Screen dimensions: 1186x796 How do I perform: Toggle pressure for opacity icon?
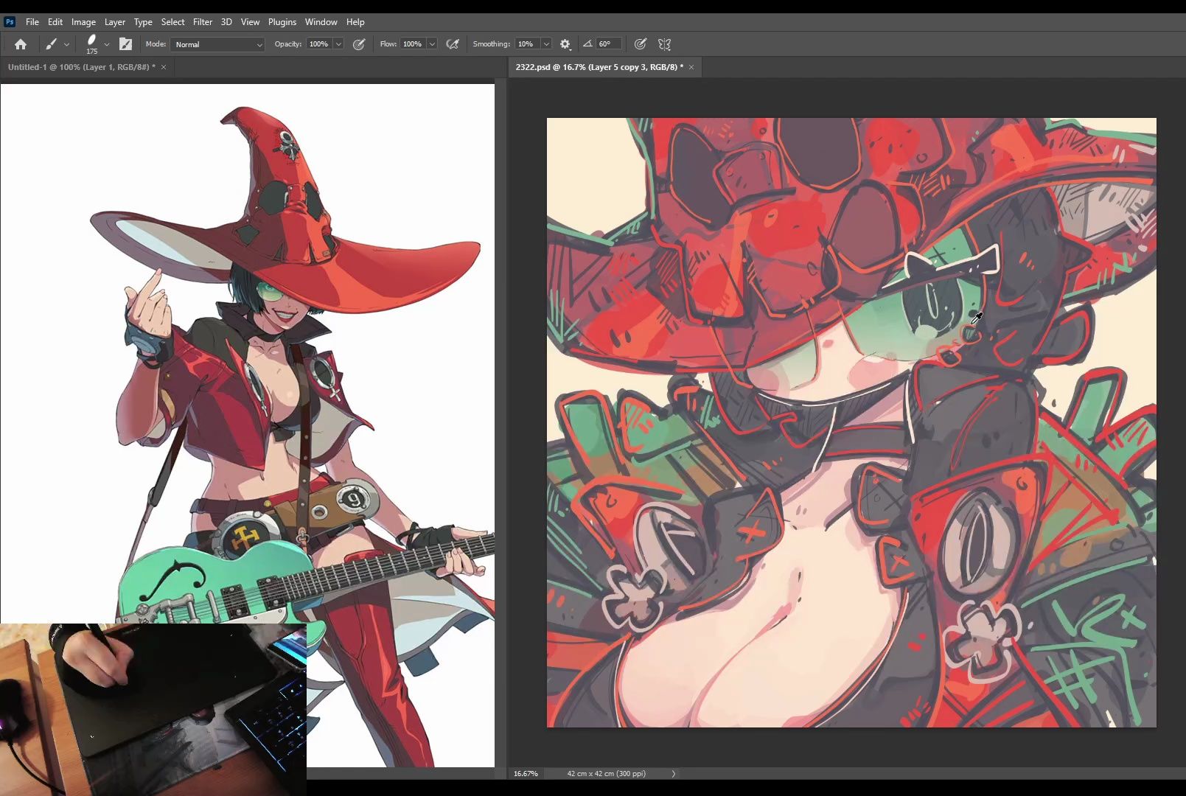[359, 44]
